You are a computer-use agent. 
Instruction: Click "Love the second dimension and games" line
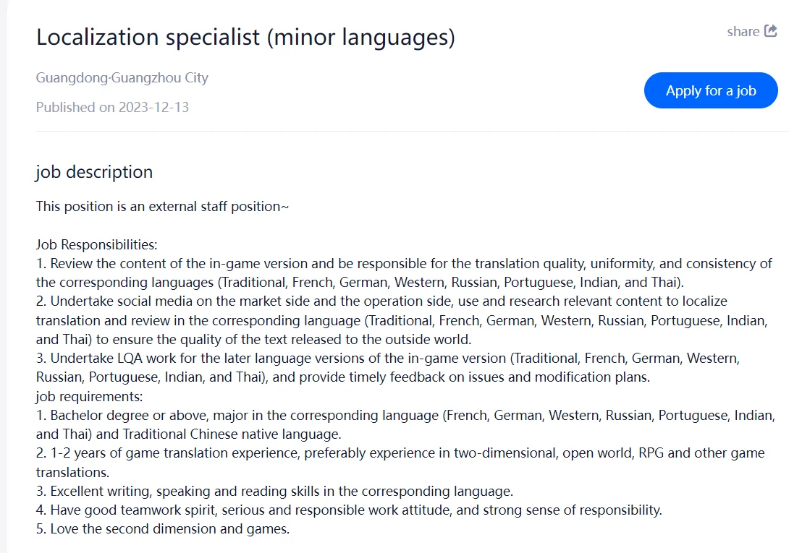163,529
